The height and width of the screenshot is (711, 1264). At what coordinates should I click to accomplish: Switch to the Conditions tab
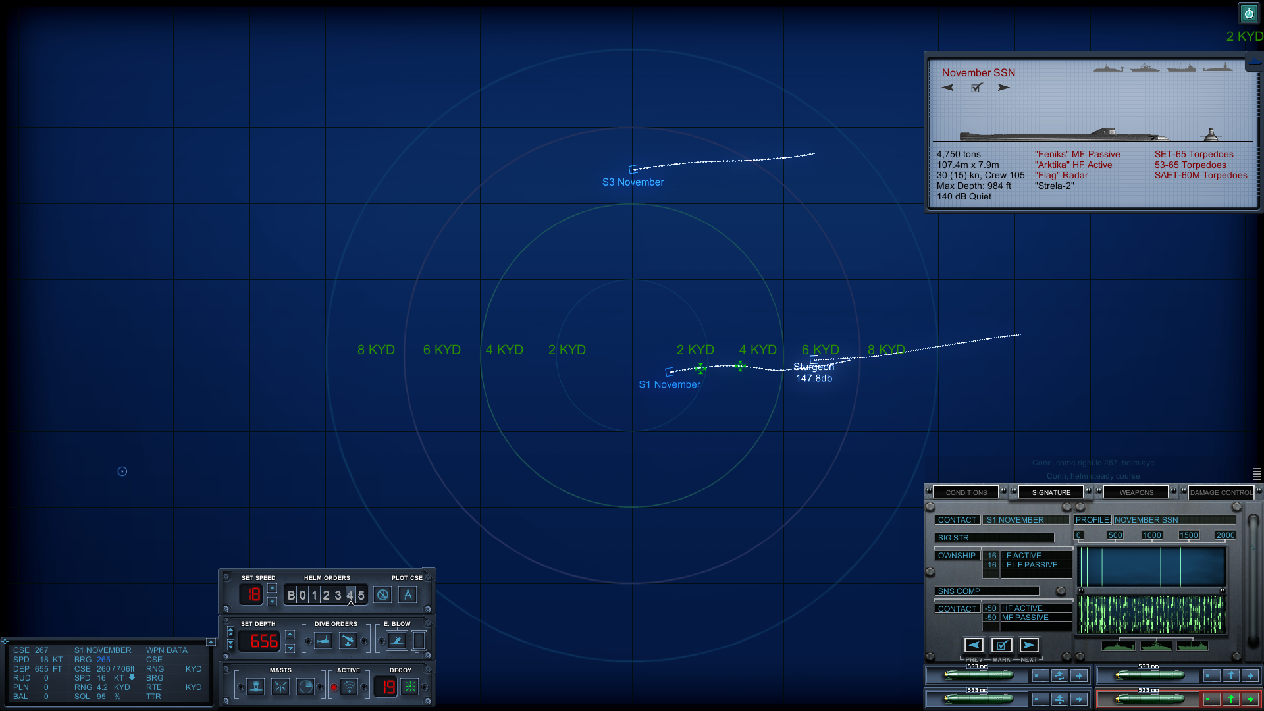click(x=966, y=492)
